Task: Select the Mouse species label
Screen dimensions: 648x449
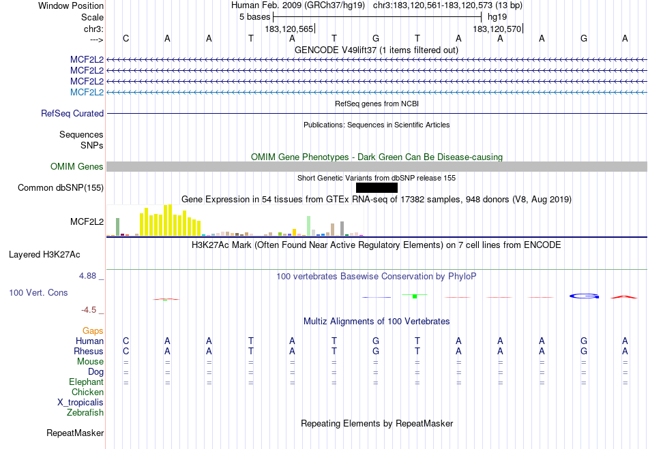Action: coord(90,362)
